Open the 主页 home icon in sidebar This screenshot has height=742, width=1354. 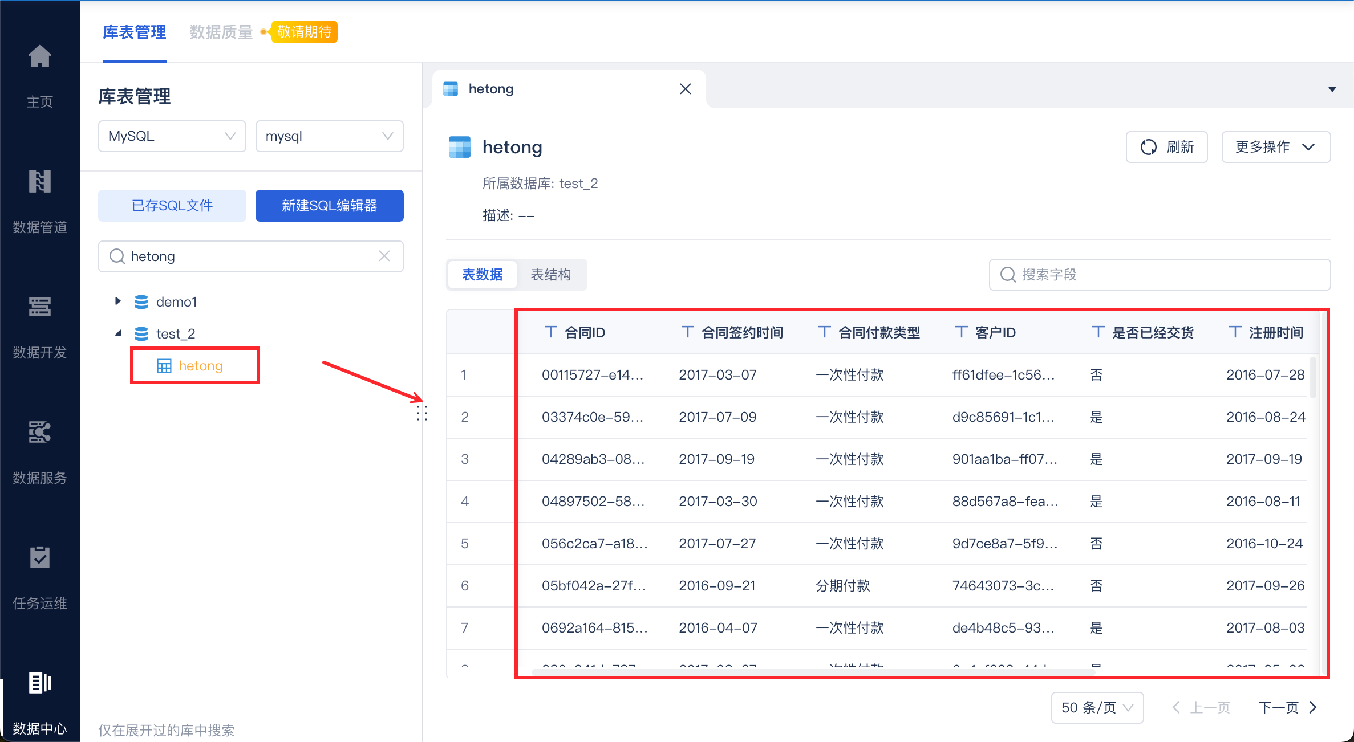39,57
